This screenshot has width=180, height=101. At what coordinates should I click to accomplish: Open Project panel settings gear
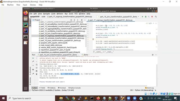tap(82, 20)
